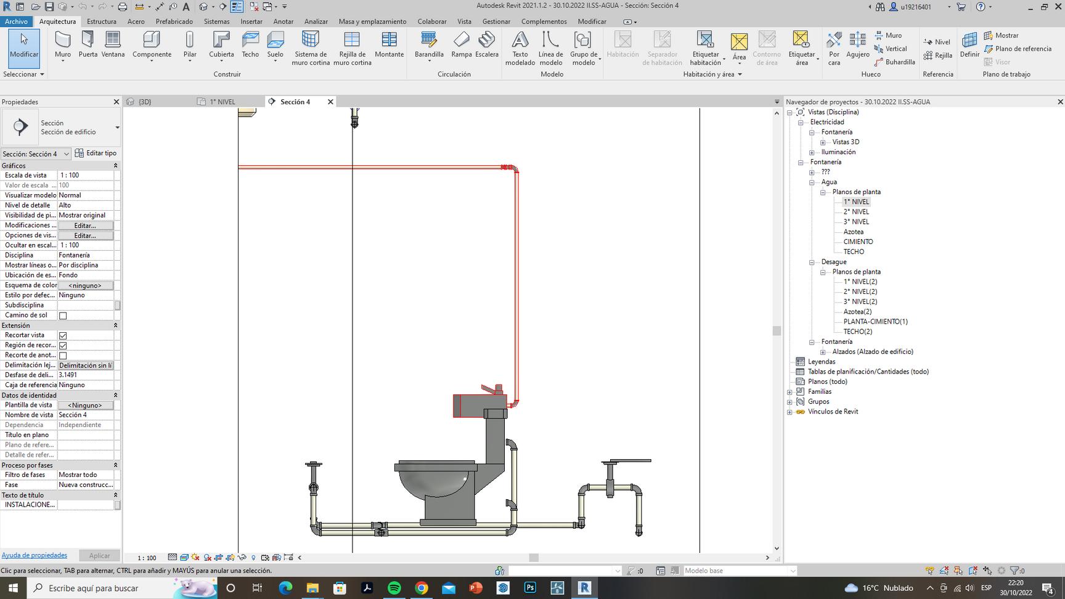1065x599 pixels.
Task: Toggle the Recorte de anotación checkbox
Action: pos(63,356)
